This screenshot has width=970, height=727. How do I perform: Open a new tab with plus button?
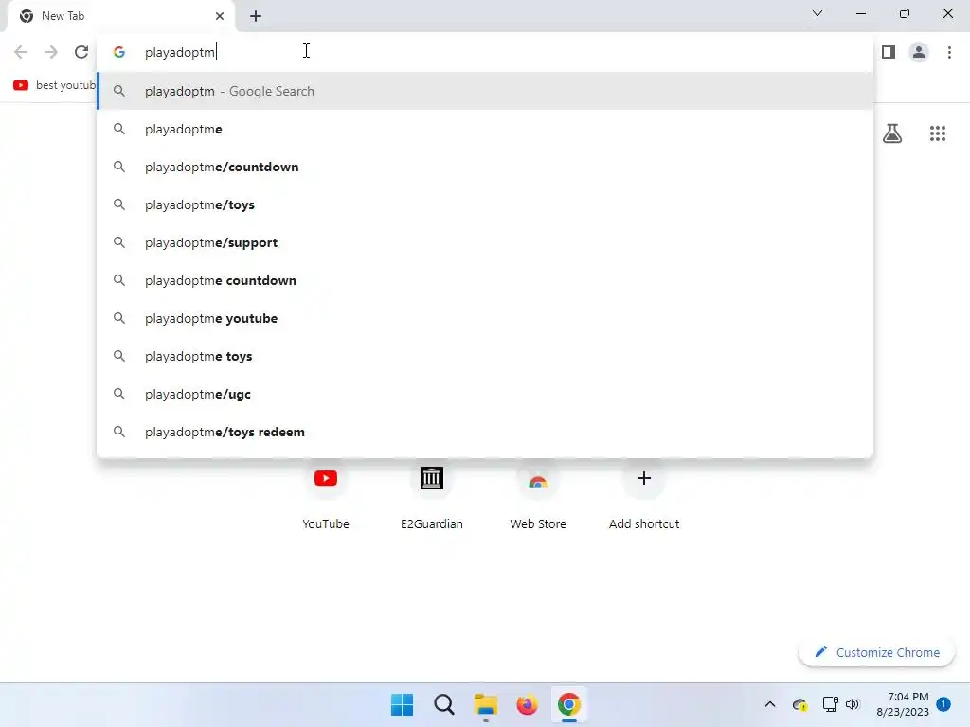[256, 16]
